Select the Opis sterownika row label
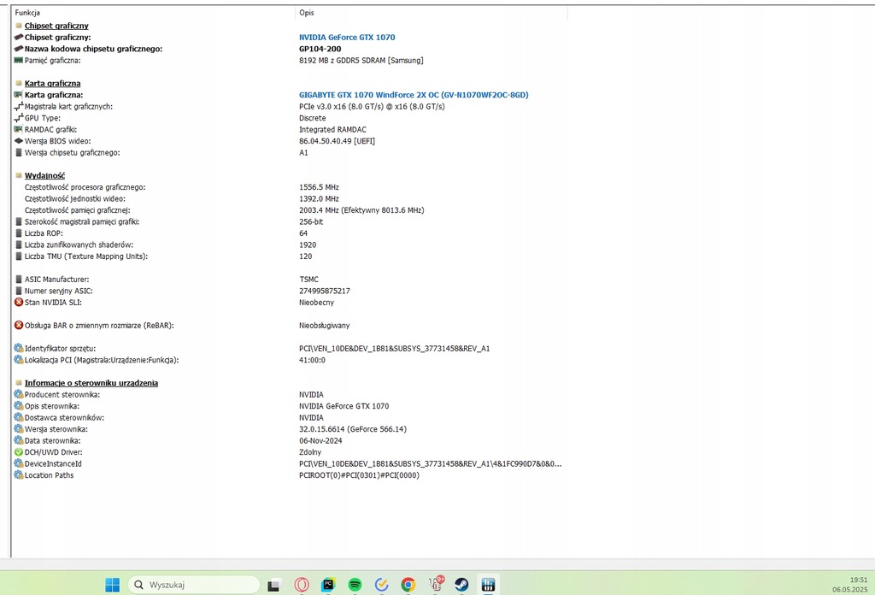The height and width of the screenshot is (595, 875). point(52,406)
